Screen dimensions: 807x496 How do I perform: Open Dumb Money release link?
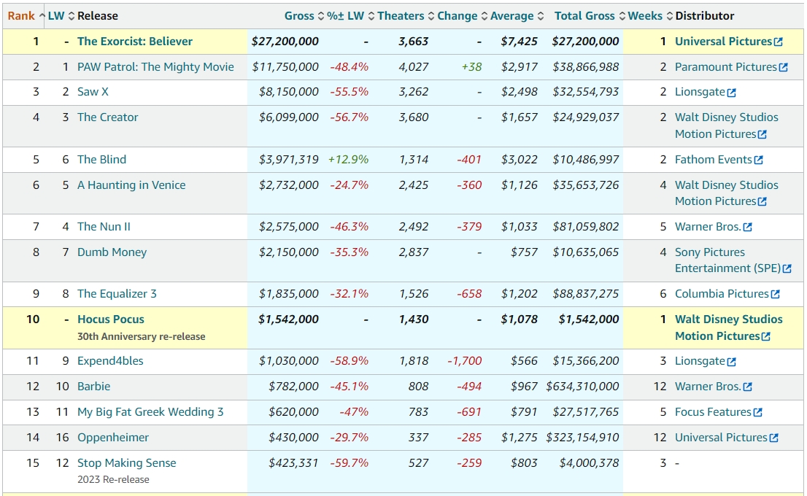pyautogui.click(x=112, y=252)
